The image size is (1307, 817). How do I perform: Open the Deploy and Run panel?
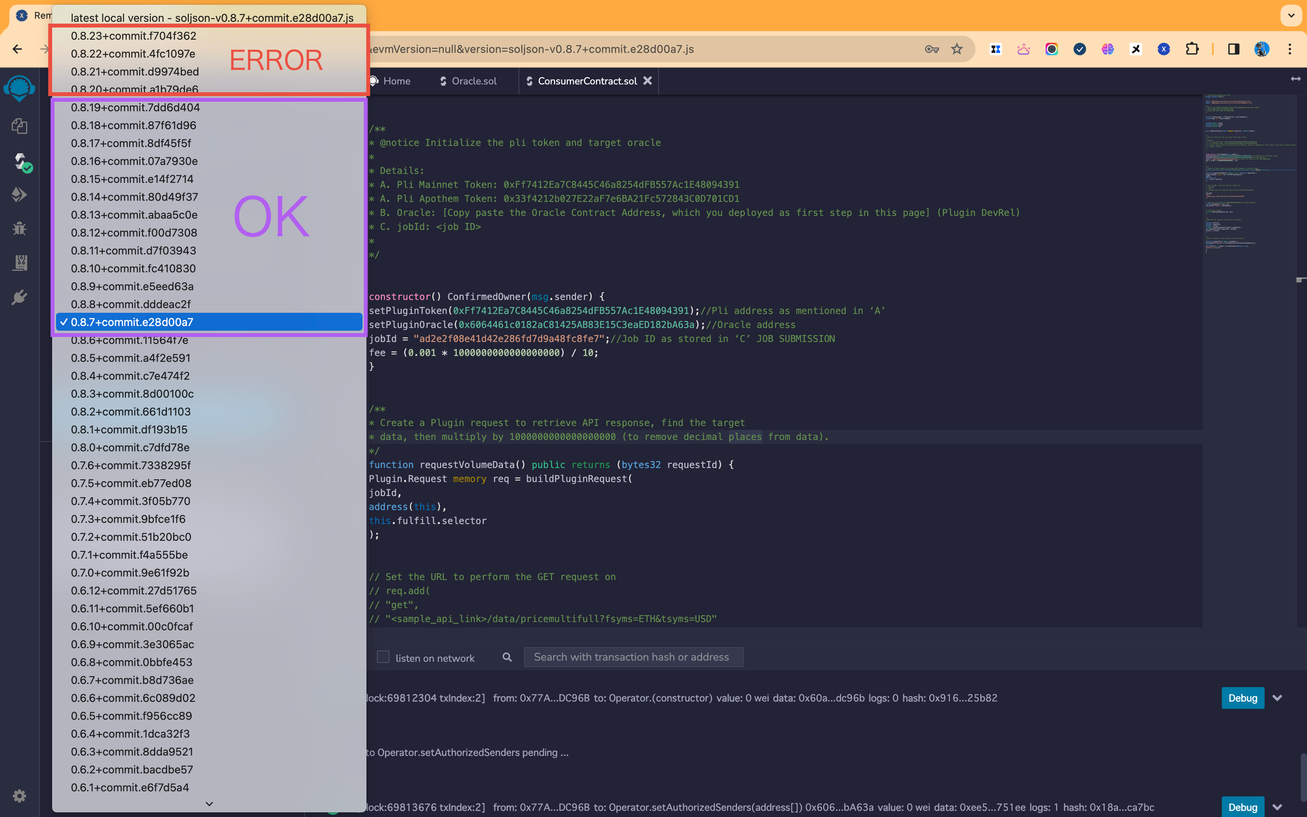[19, 194]
